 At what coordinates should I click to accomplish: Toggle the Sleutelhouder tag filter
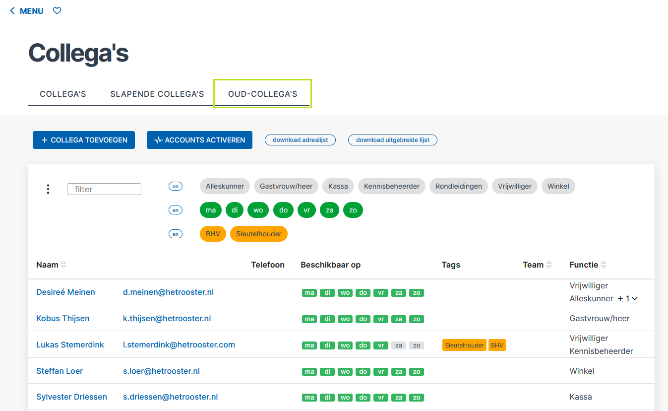pos(259,234)
